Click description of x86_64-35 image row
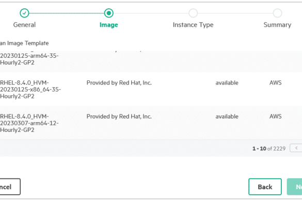The height and width of the screenshot is (201, 302). pyautogui.click(x=119, y=83)
